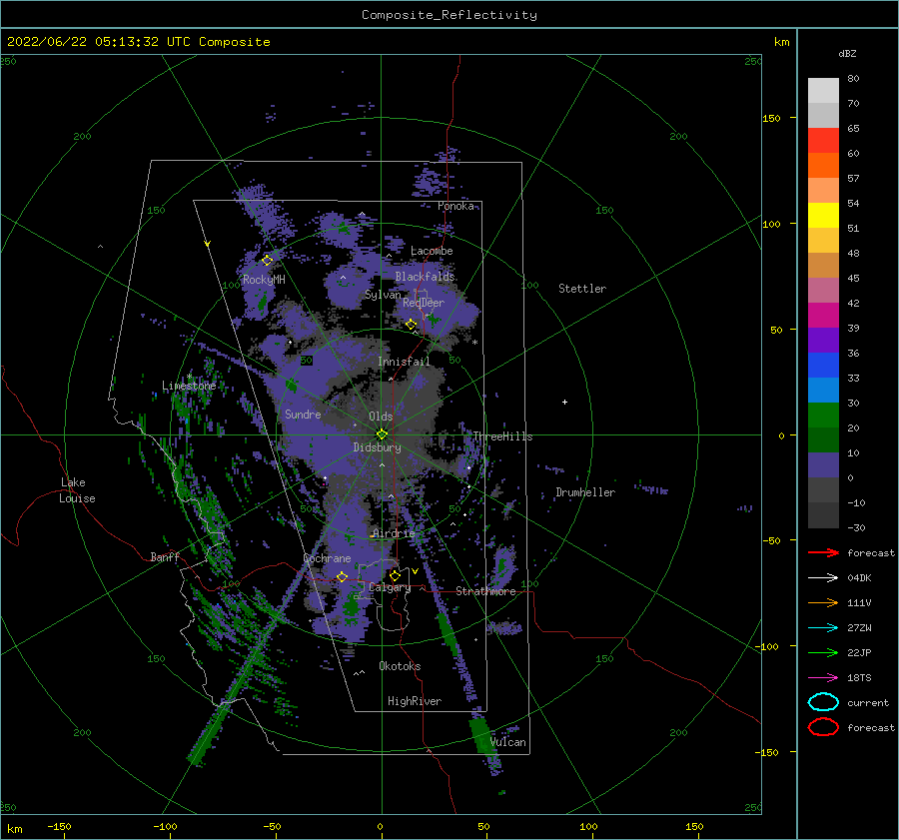Click the Ponoka city label
Viewport: 899px width, 840px height.
[x=455, y=206]
